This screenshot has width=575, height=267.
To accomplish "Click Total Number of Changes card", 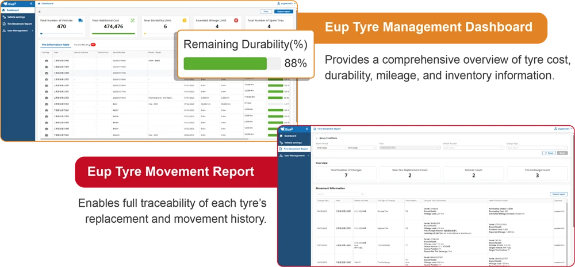I will (346, 173).
